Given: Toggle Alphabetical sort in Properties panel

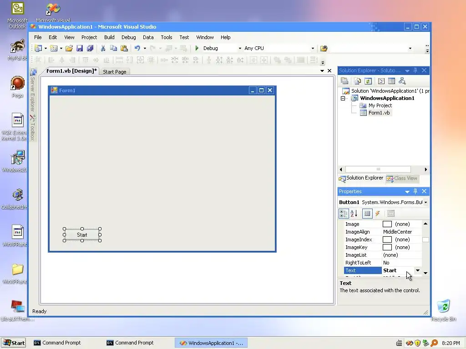Looking at the screenshot, I should pos(354,214).
